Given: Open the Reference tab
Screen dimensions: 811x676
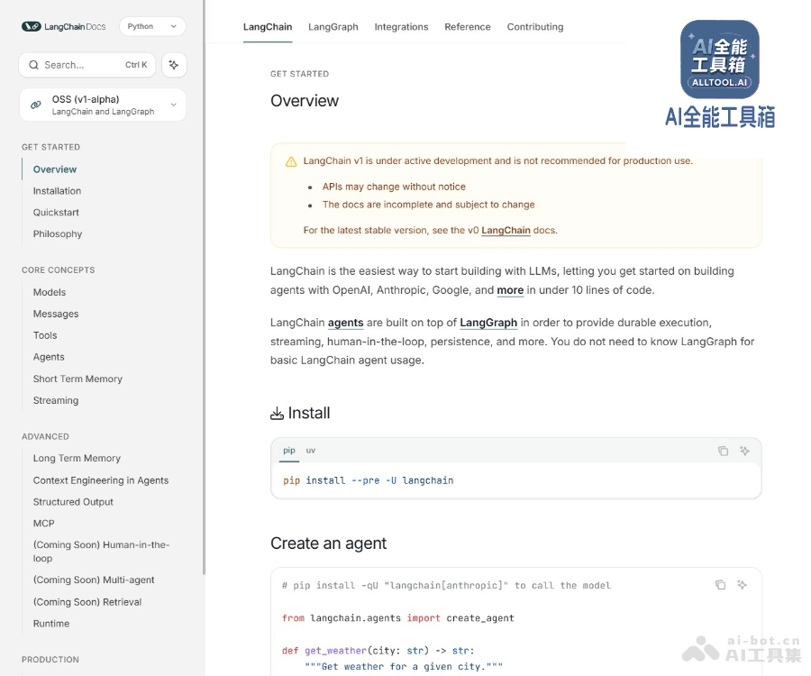Looking at the screenshot, I should pyautogui.click(x=468, y=27).
